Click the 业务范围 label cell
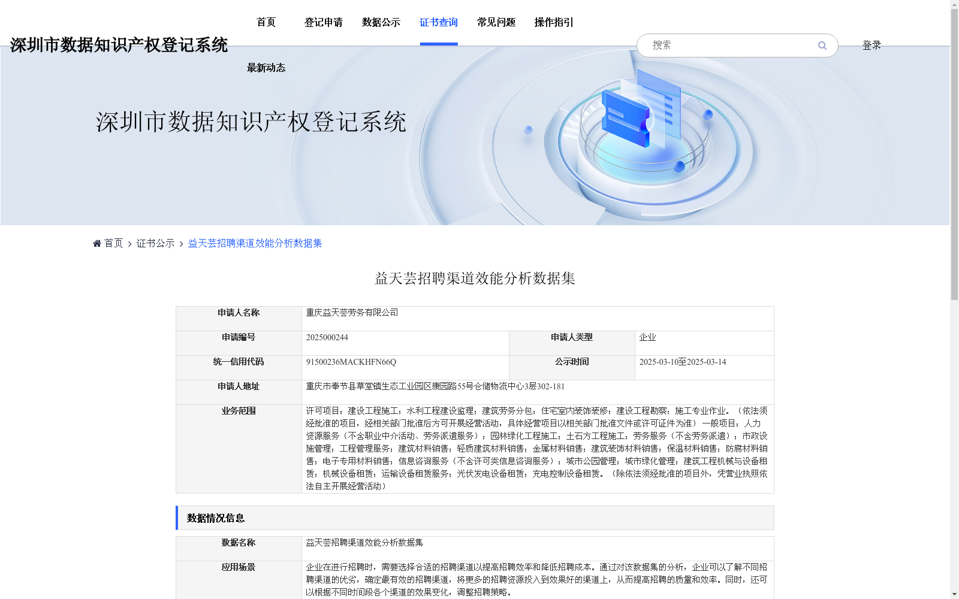The width and height of the screenshot is (959, 599). pyautogui.click(x=239, y=449)
